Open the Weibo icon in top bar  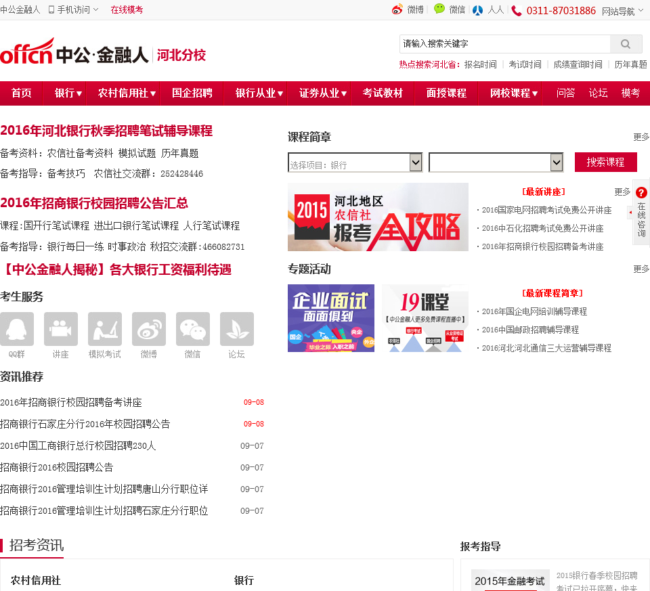(397, 9)
